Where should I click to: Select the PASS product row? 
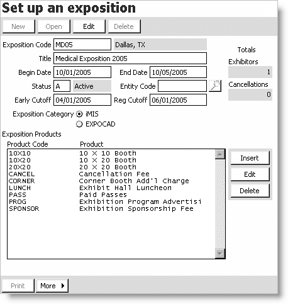click(x=111, y=195)
